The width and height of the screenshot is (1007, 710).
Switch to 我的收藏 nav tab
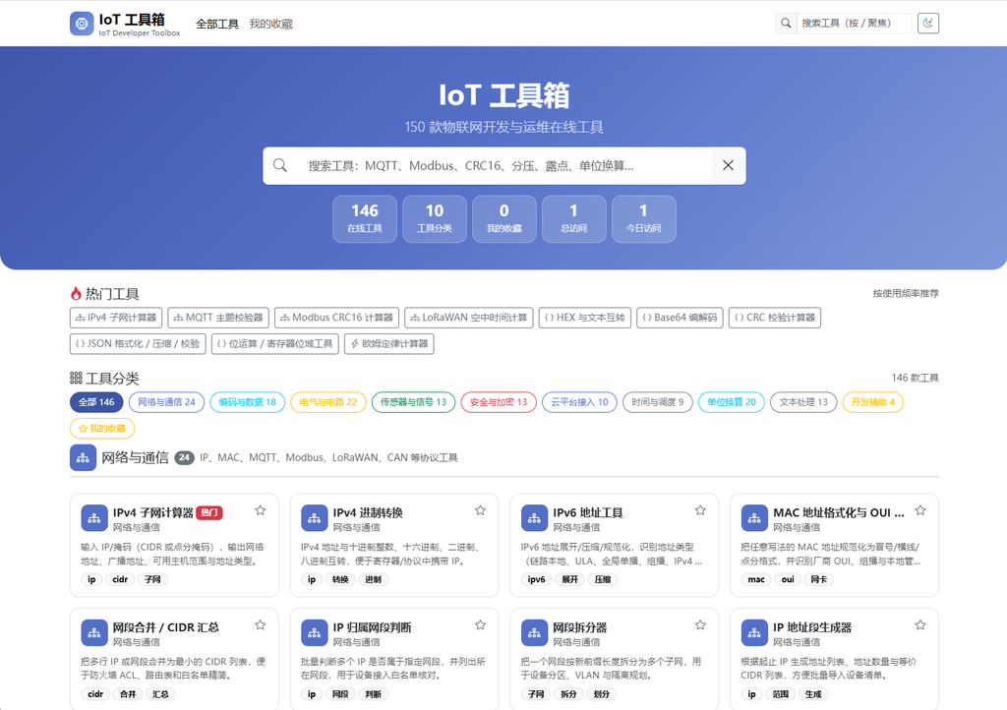click(x=271, y=24)
